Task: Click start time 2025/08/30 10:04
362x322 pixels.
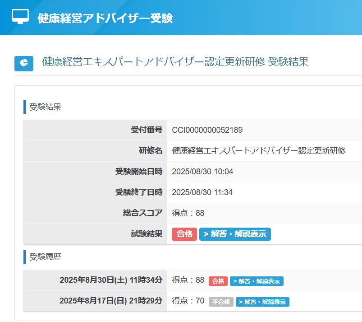Action: pos(202,172)
